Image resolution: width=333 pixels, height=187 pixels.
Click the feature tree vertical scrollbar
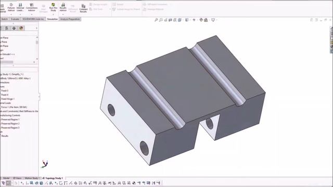(x=37, y=43)
